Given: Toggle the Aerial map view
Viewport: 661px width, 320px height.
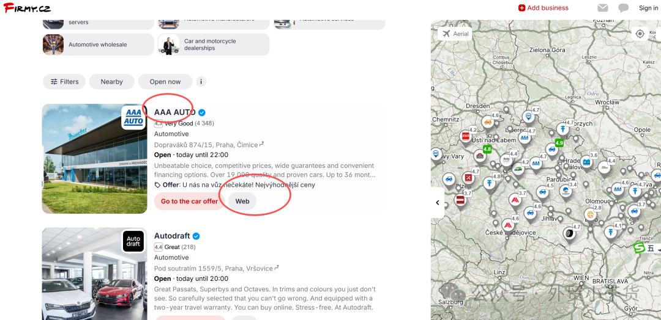Looking at the screenshot, I should click(x=454, y=34).
